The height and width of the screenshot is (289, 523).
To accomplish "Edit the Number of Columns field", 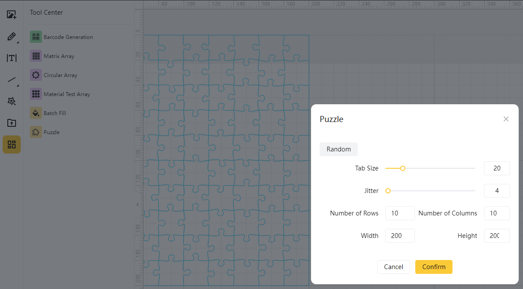I will (497, 213).
